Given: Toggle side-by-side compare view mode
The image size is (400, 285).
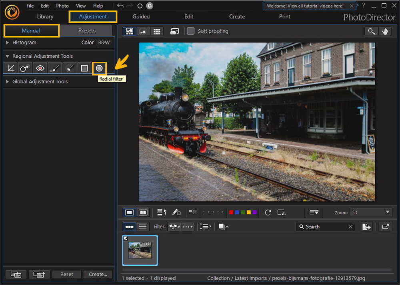Looking at the screenshot, I should pos(143,212).
